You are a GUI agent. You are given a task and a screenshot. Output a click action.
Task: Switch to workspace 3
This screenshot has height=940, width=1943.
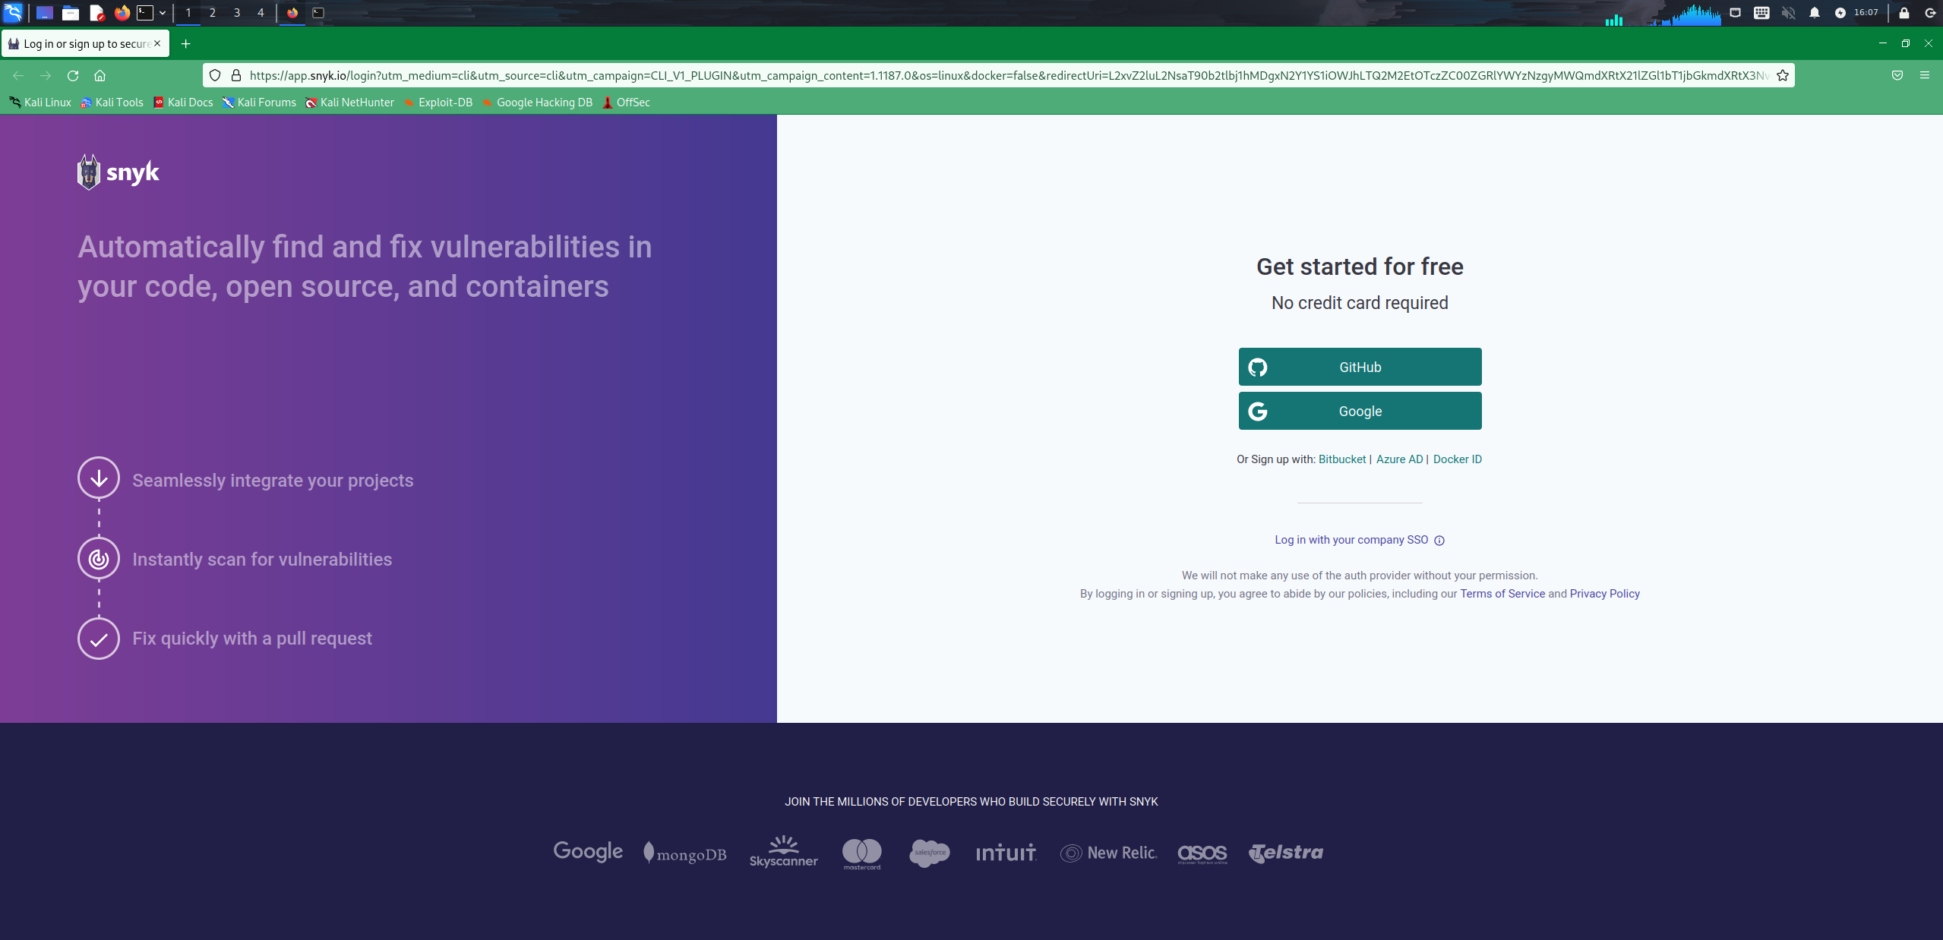click(x=237, y=13)
